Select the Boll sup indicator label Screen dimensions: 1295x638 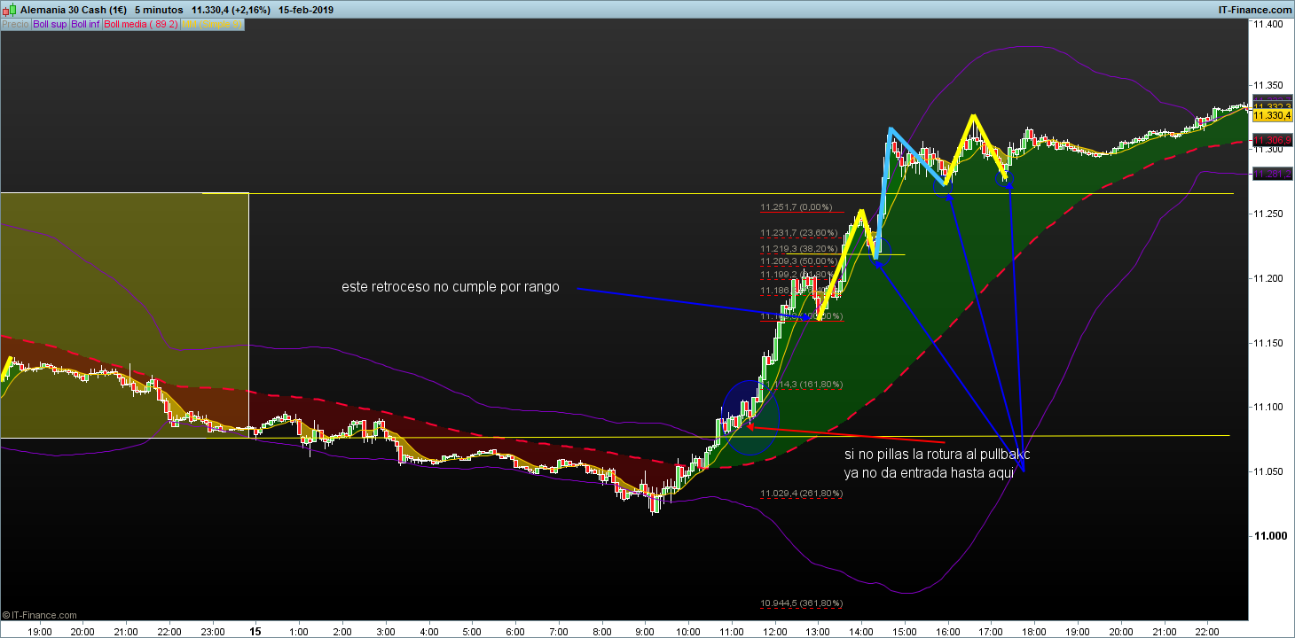[50, 25]
